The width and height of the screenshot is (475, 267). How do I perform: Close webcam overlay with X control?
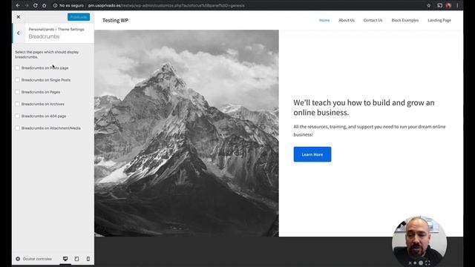[410, 263]
